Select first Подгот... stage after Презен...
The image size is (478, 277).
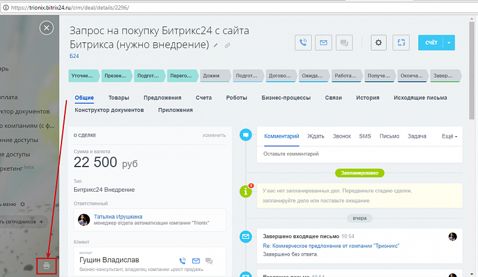click(x=150, y=76)
